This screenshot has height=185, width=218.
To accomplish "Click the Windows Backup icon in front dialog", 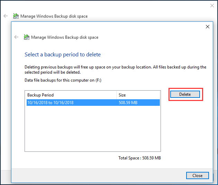I will [27, 37].
